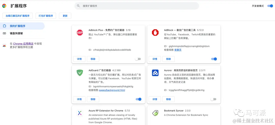Open 详情 for Adblock Plus
The width and height of the screenshot is (275, 125).
[79, 59]
